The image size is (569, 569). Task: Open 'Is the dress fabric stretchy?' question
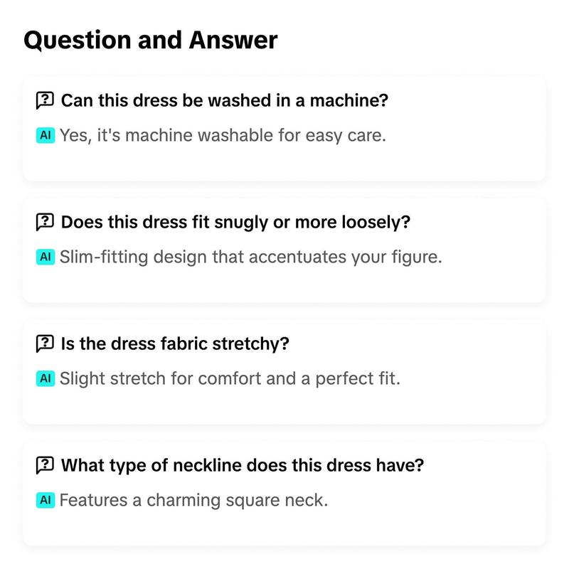pyautogui.click(x=175, y=344)
